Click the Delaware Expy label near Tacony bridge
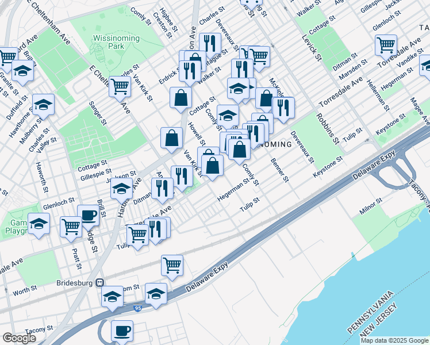 pos(374,165)
